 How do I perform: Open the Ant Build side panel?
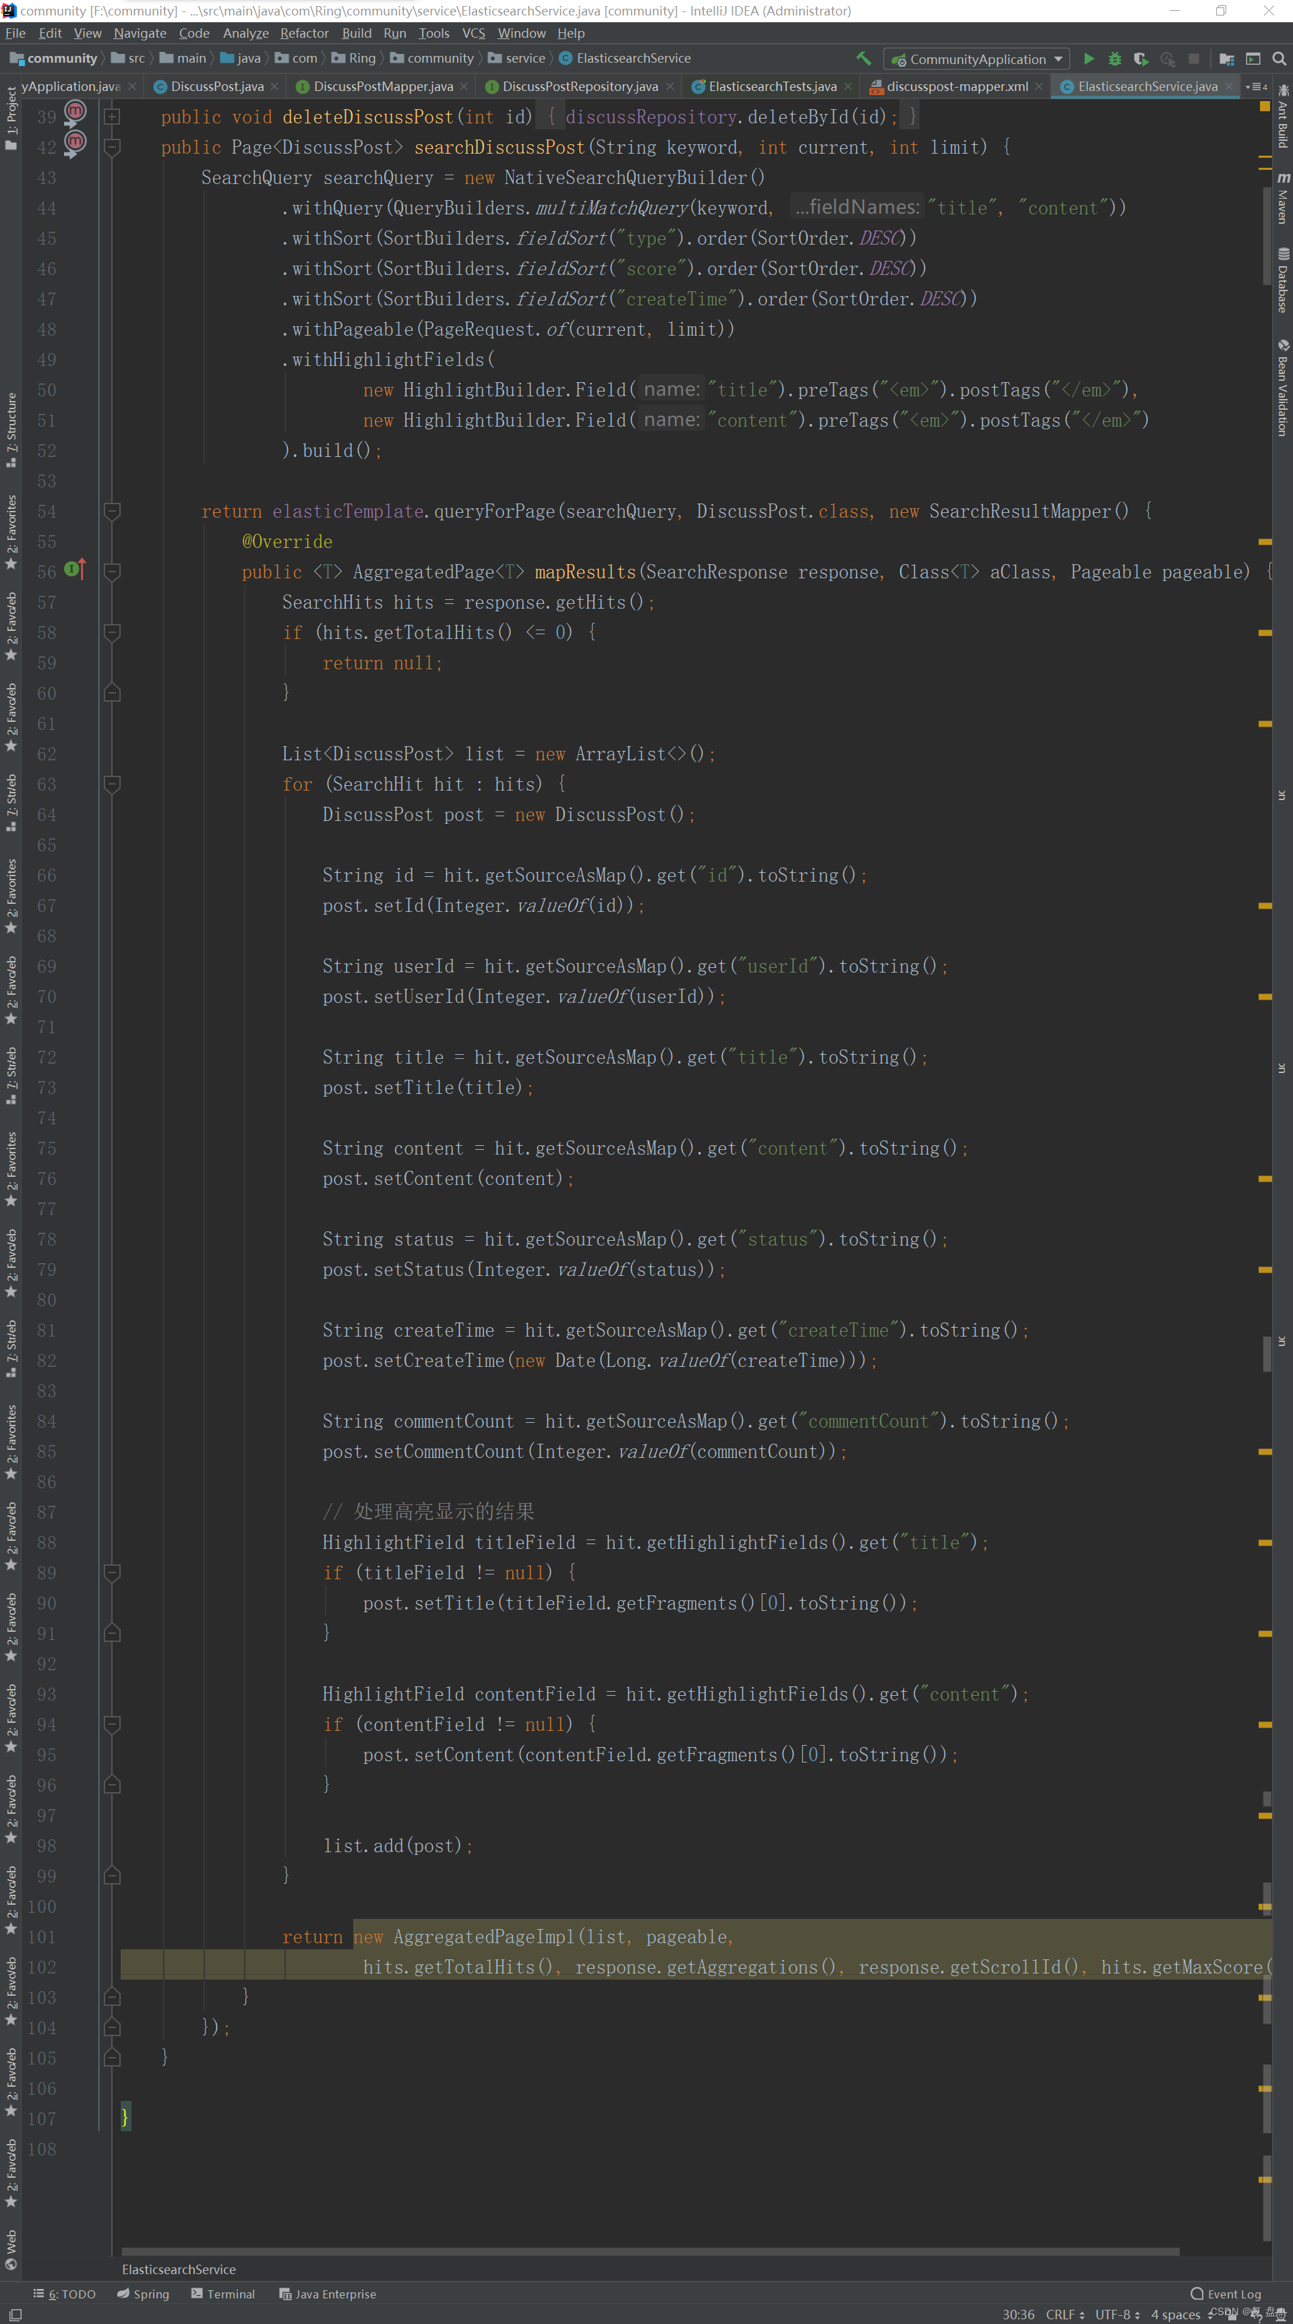[x=1282, y=117]
